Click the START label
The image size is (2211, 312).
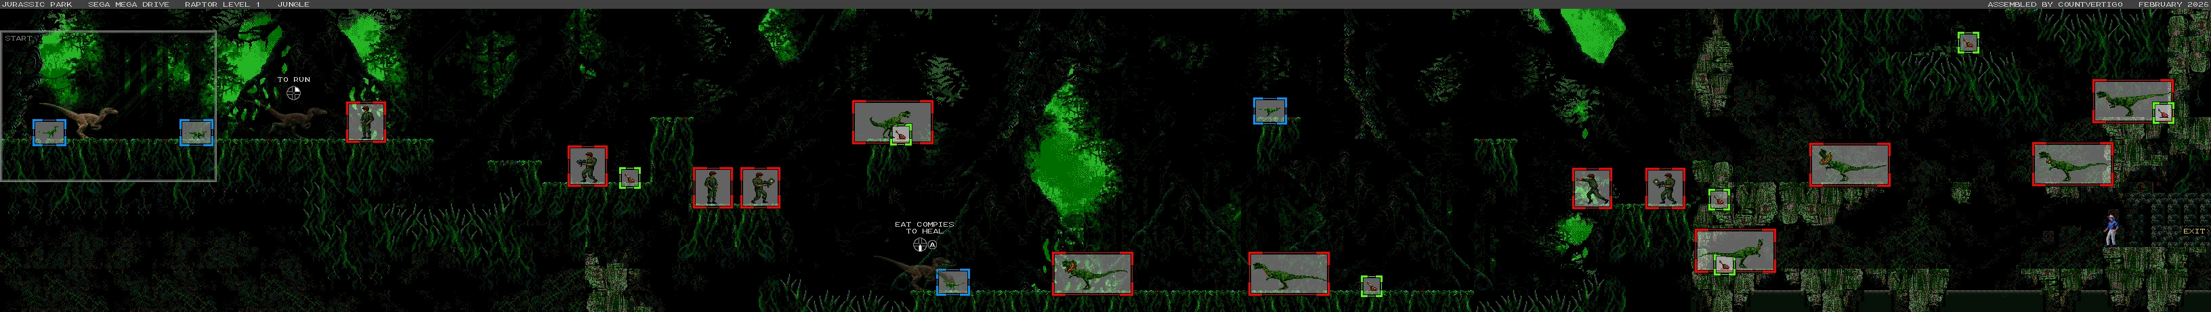pyautogui.click(x=18, y=39)
